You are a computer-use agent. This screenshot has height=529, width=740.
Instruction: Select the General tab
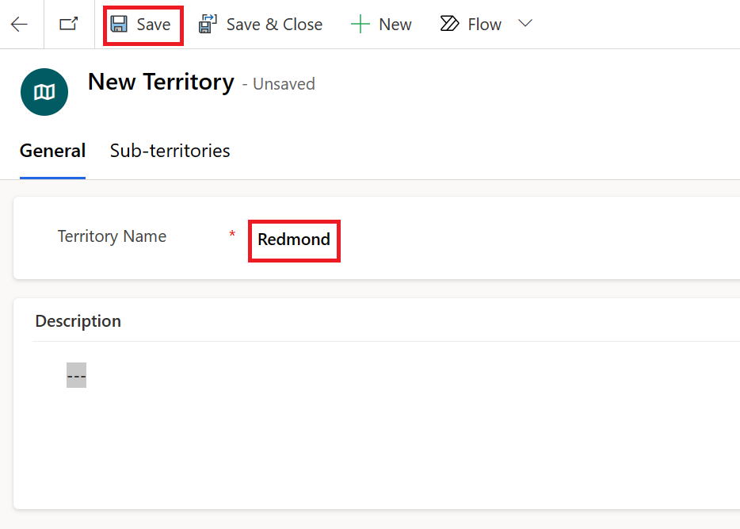point(52,151)
